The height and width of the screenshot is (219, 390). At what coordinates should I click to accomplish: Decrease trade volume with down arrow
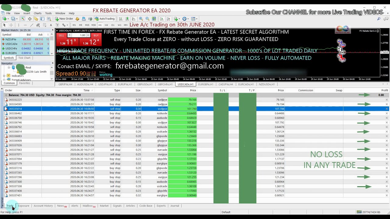click(69, 35)
